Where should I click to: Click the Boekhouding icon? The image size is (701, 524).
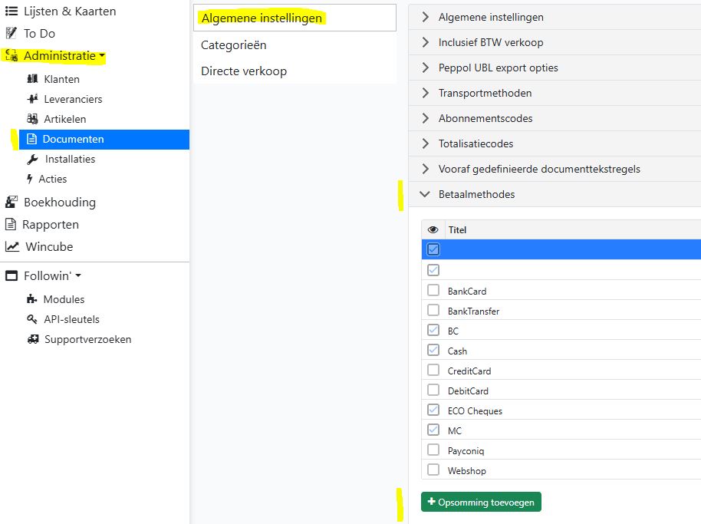pos(12,202)
